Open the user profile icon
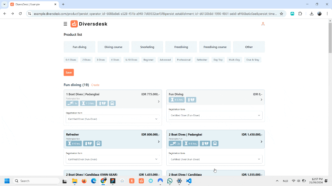Viewport: 332px width, 186px height. click(x=263, y=24)
